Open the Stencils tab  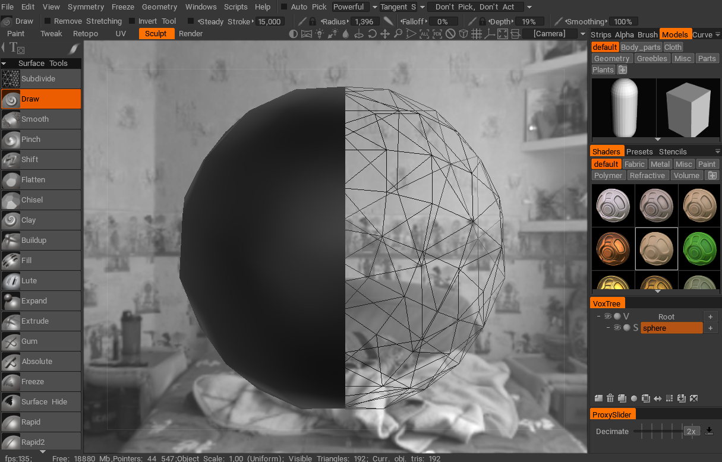coord(673,151)
